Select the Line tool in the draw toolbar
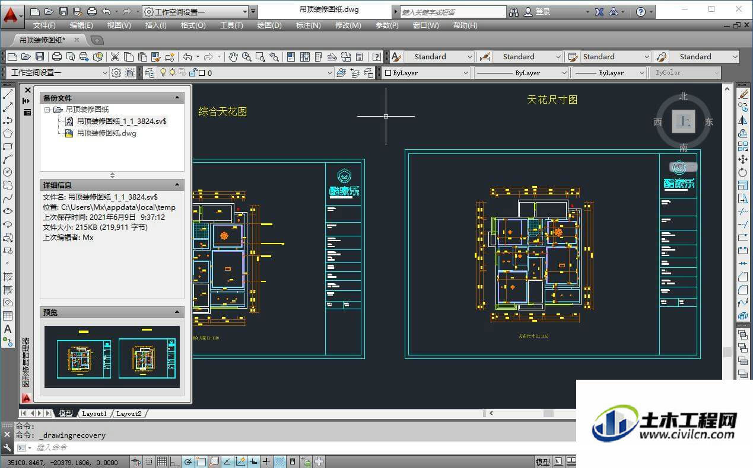 coord(8,94)
